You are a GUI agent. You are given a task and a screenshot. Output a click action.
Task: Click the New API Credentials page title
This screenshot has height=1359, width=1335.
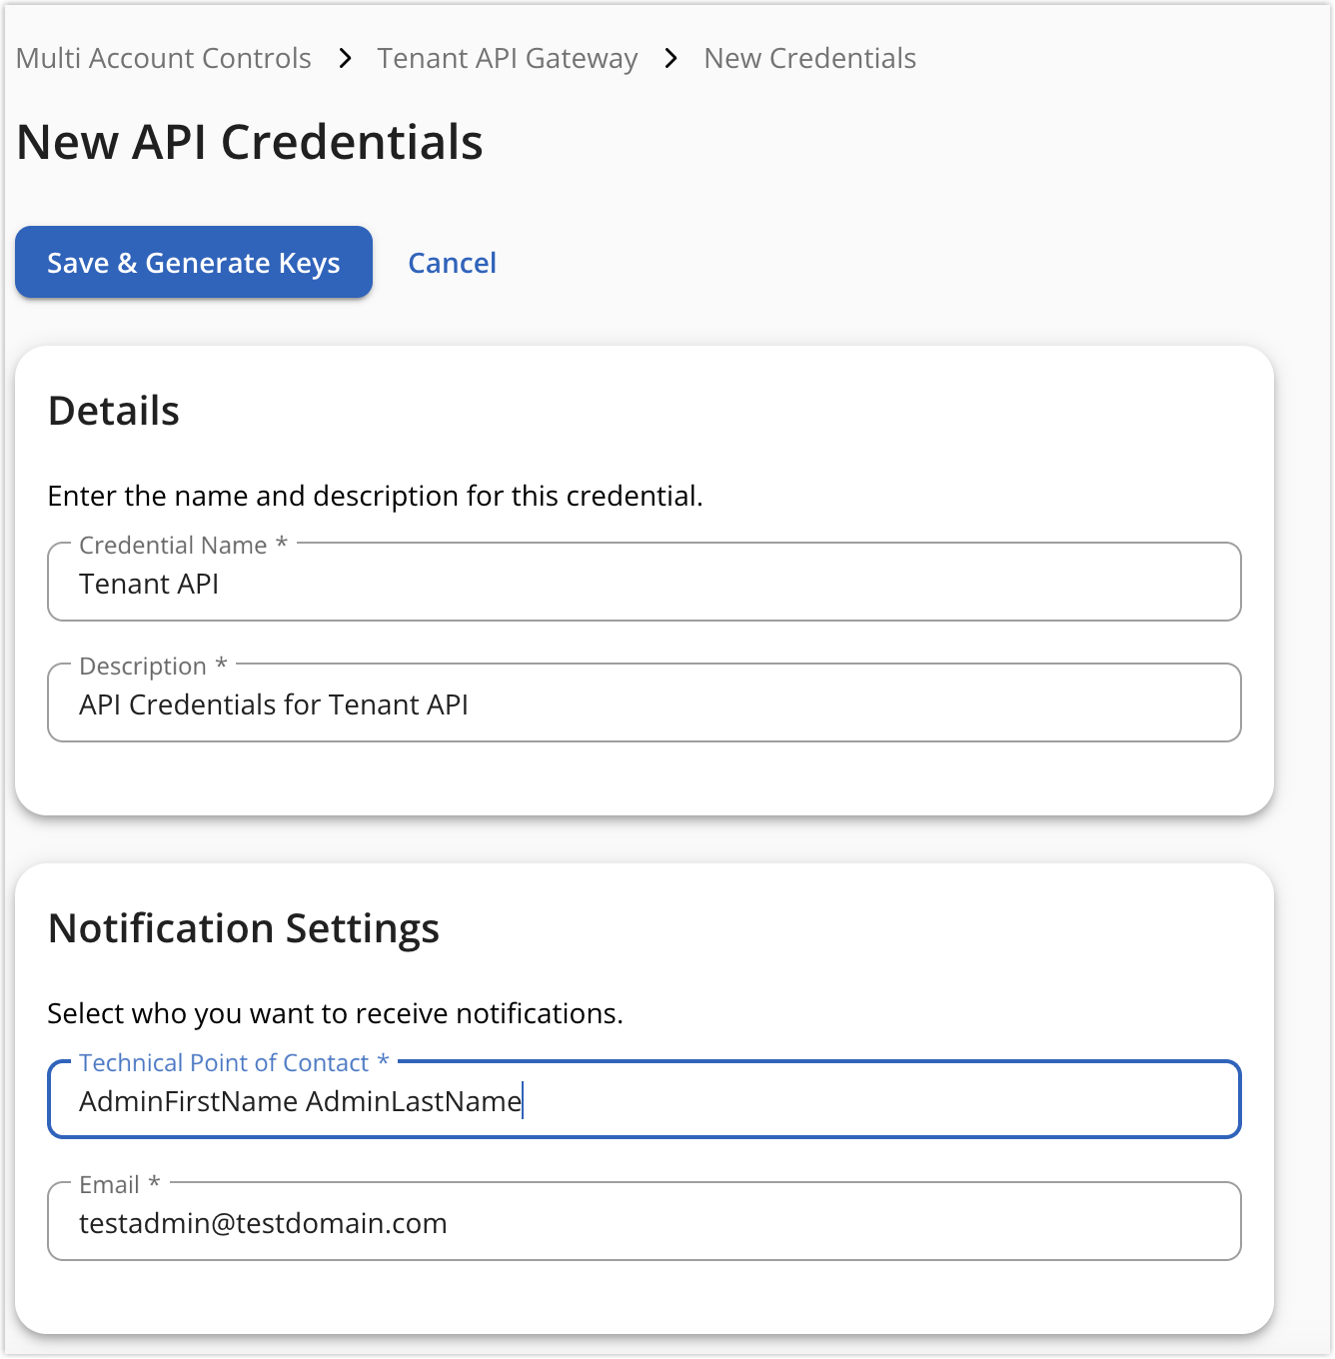click(x=250, y=142)
